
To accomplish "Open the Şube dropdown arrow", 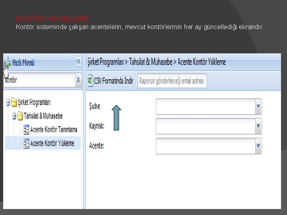I will 258,106.
